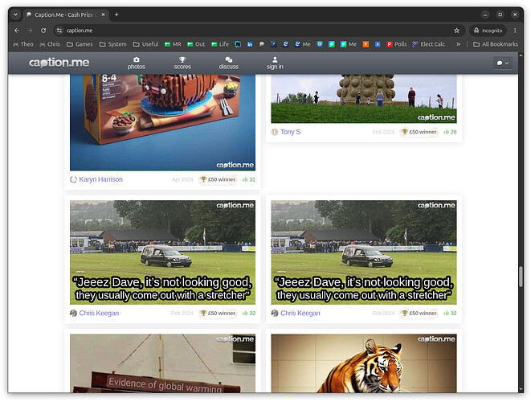Bookmark this page with the star icon
This screenshot has height=402, width=531.
(x=456, y=31)
